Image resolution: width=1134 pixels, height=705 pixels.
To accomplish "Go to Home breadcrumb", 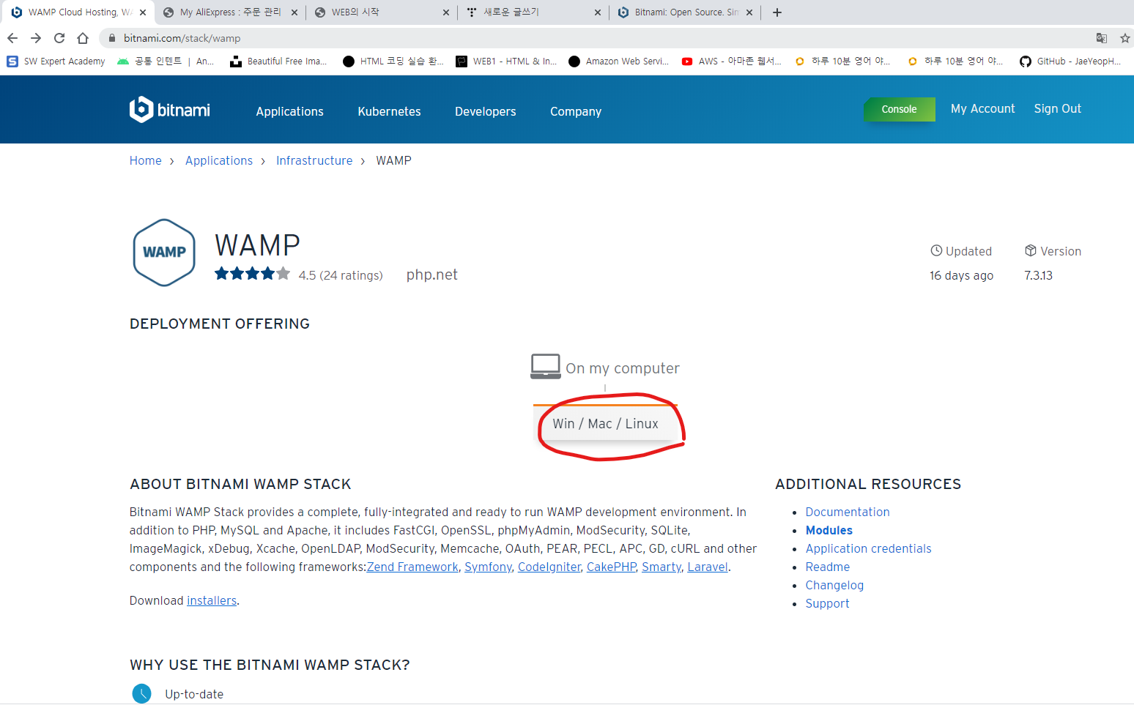I will coord(145,160).
